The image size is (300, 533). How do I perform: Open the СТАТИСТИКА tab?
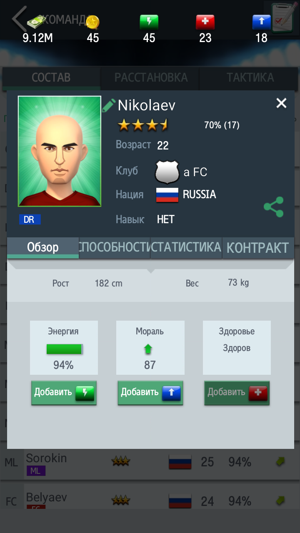pos(186,248)
